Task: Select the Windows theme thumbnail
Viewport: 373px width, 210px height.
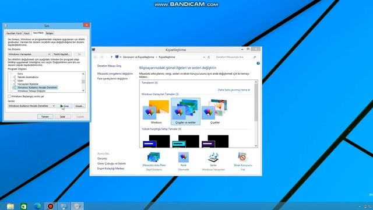Action: tap(156, 111)
